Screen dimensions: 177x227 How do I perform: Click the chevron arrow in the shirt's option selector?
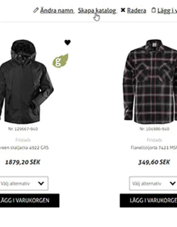click(173, 183)
